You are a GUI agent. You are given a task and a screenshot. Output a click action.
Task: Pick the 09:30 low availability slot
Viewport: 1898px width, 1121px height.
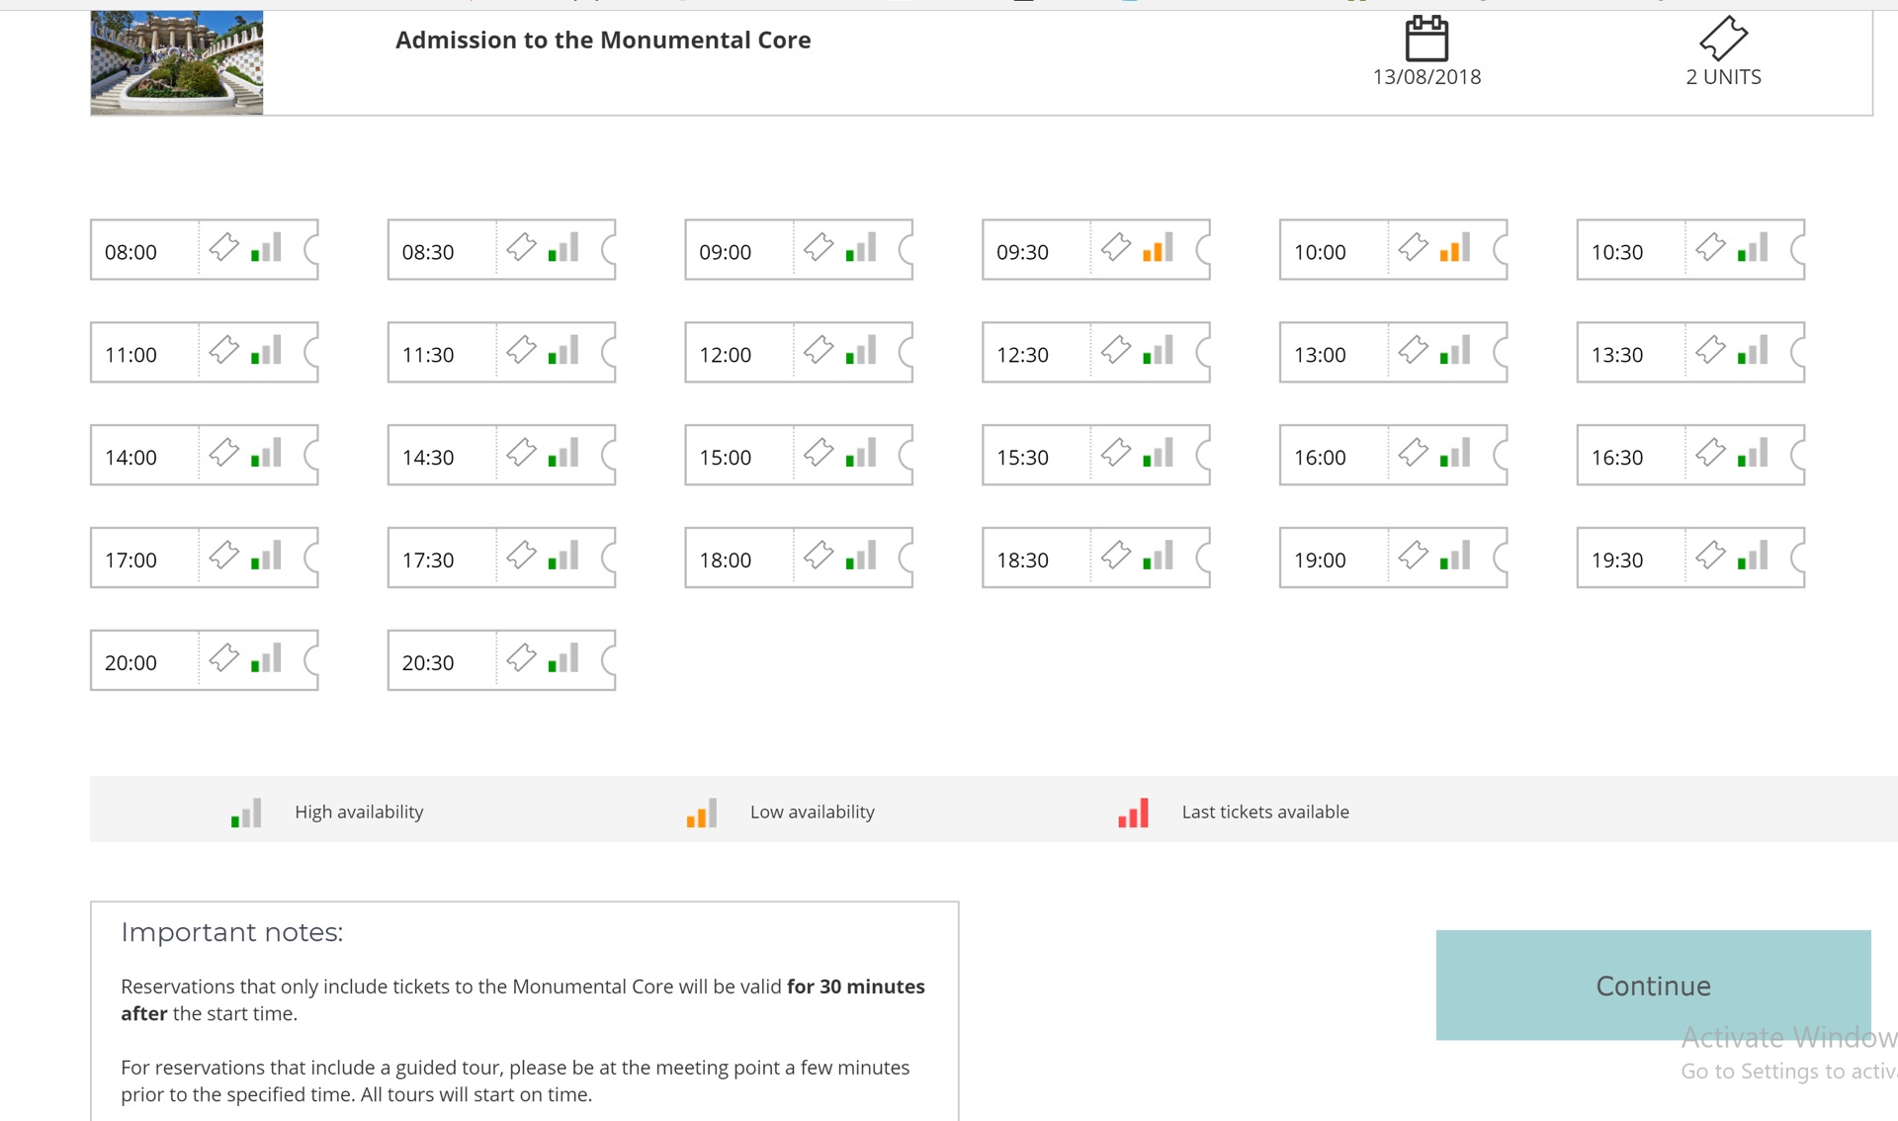pyautogui.click(x=1096, y=250)
